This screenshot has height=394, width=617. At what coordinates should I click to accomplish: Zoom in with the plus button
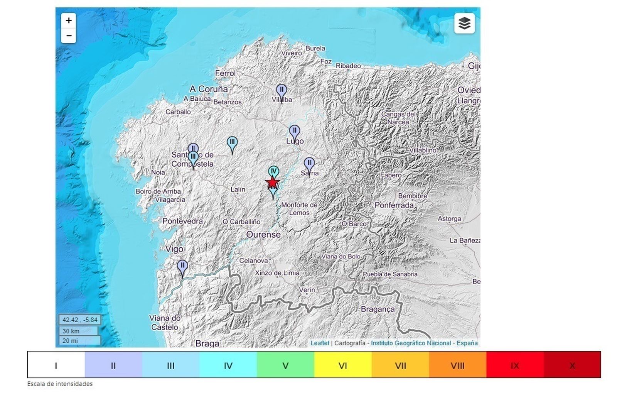coord(69,20)
